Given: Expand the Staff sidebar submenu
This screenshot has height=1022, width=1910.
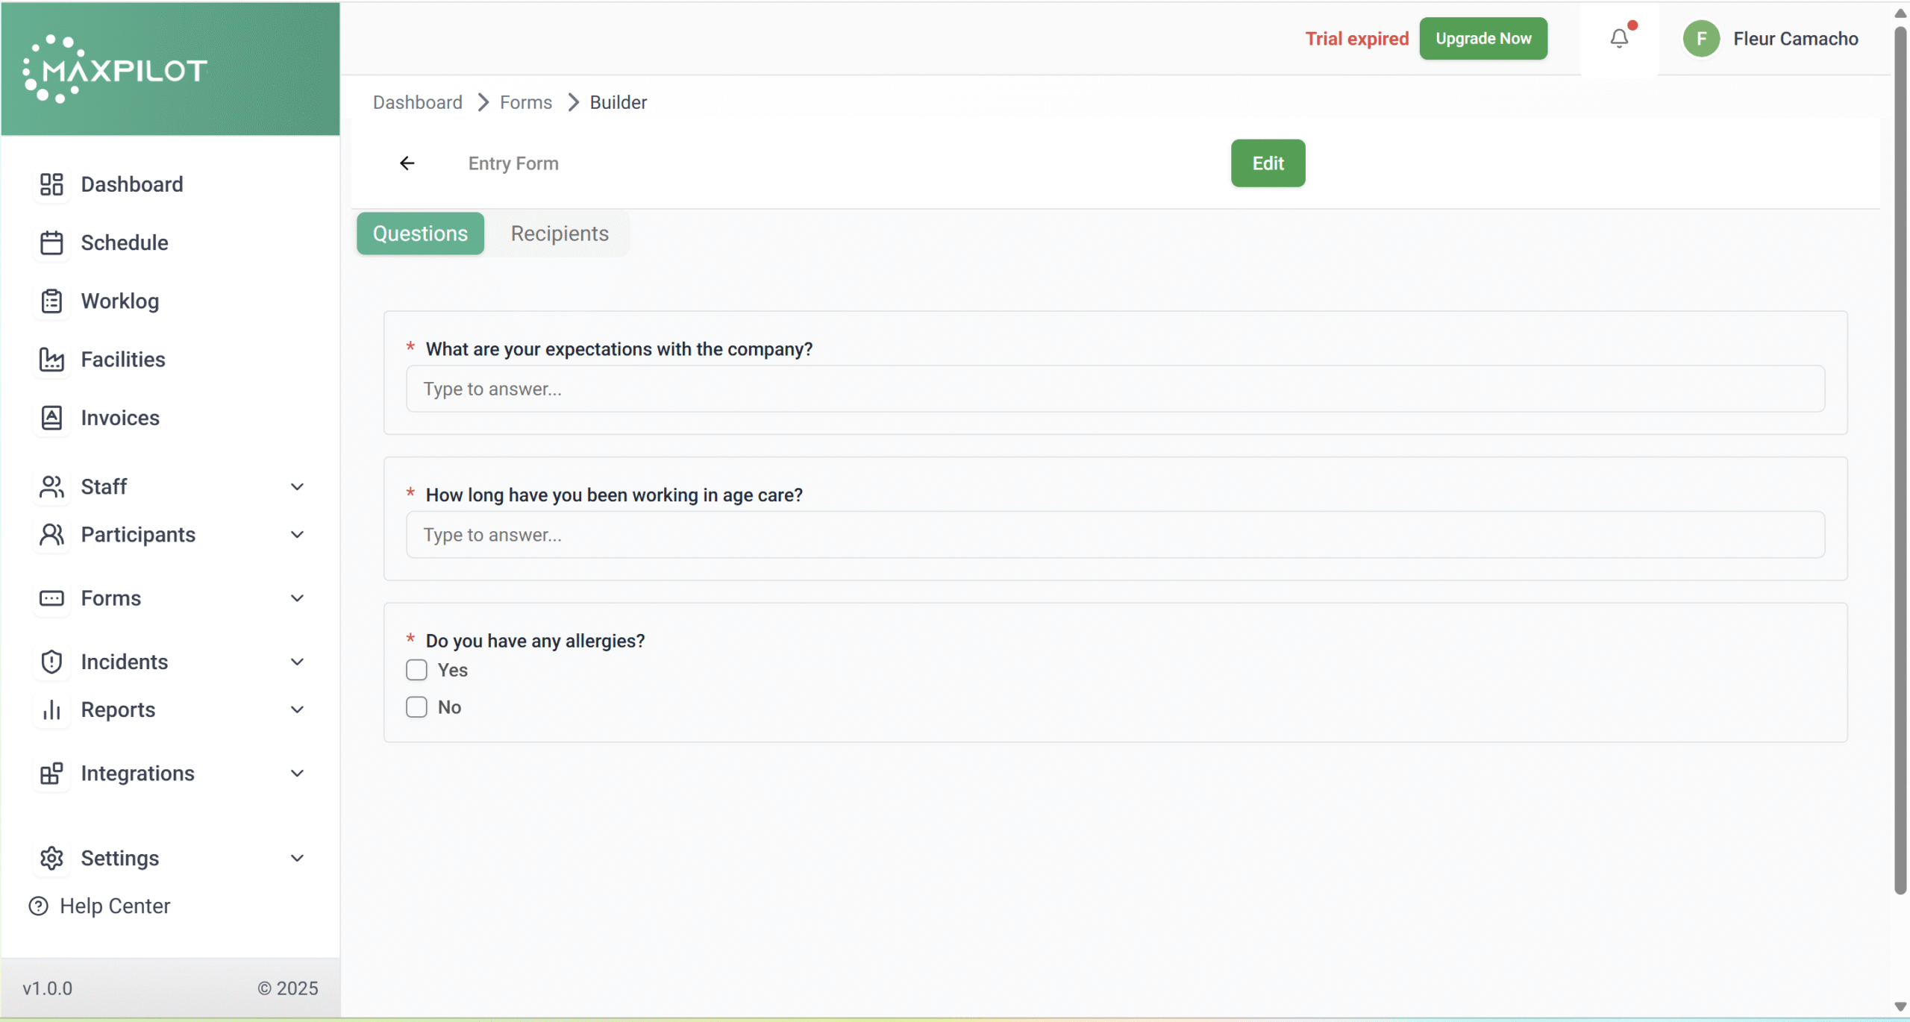Looking at the screenshot, I should click(297, 486).
